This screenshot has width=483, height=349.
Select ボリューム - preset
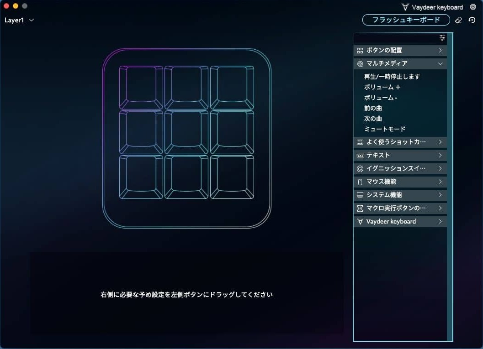click(381, 98)
